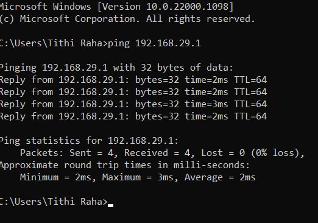Click TTL=64 in the first reply line
This screenshot has height=223, width=318.
[250, 80]
